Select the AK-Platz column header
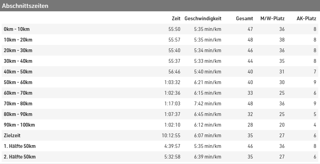This screenshot has height=164, width=320. point(306,19)
